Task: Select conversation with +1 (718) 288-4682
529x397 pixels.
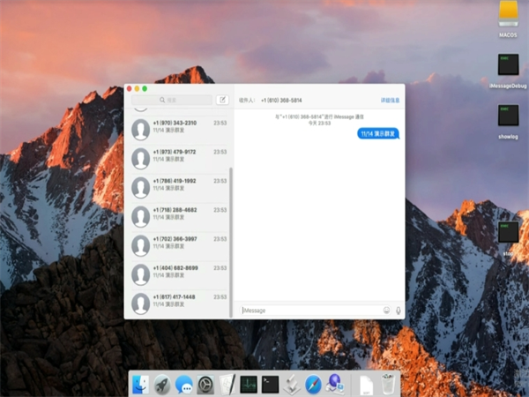Action: coord(176,215)
